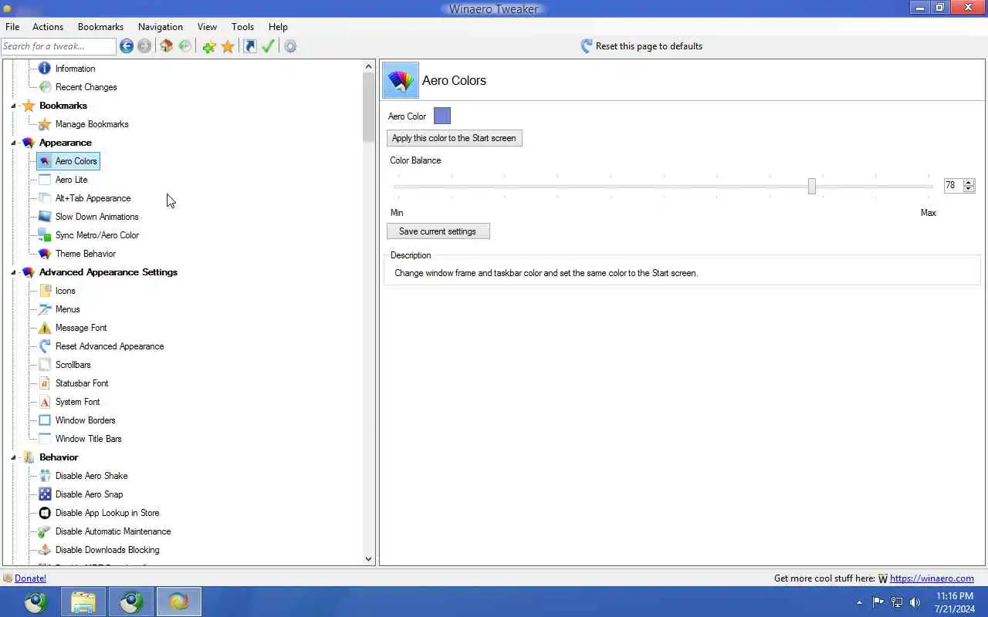Select Window Borders in tree
Screen dimensions: 988x617
(x=85, y=420)
